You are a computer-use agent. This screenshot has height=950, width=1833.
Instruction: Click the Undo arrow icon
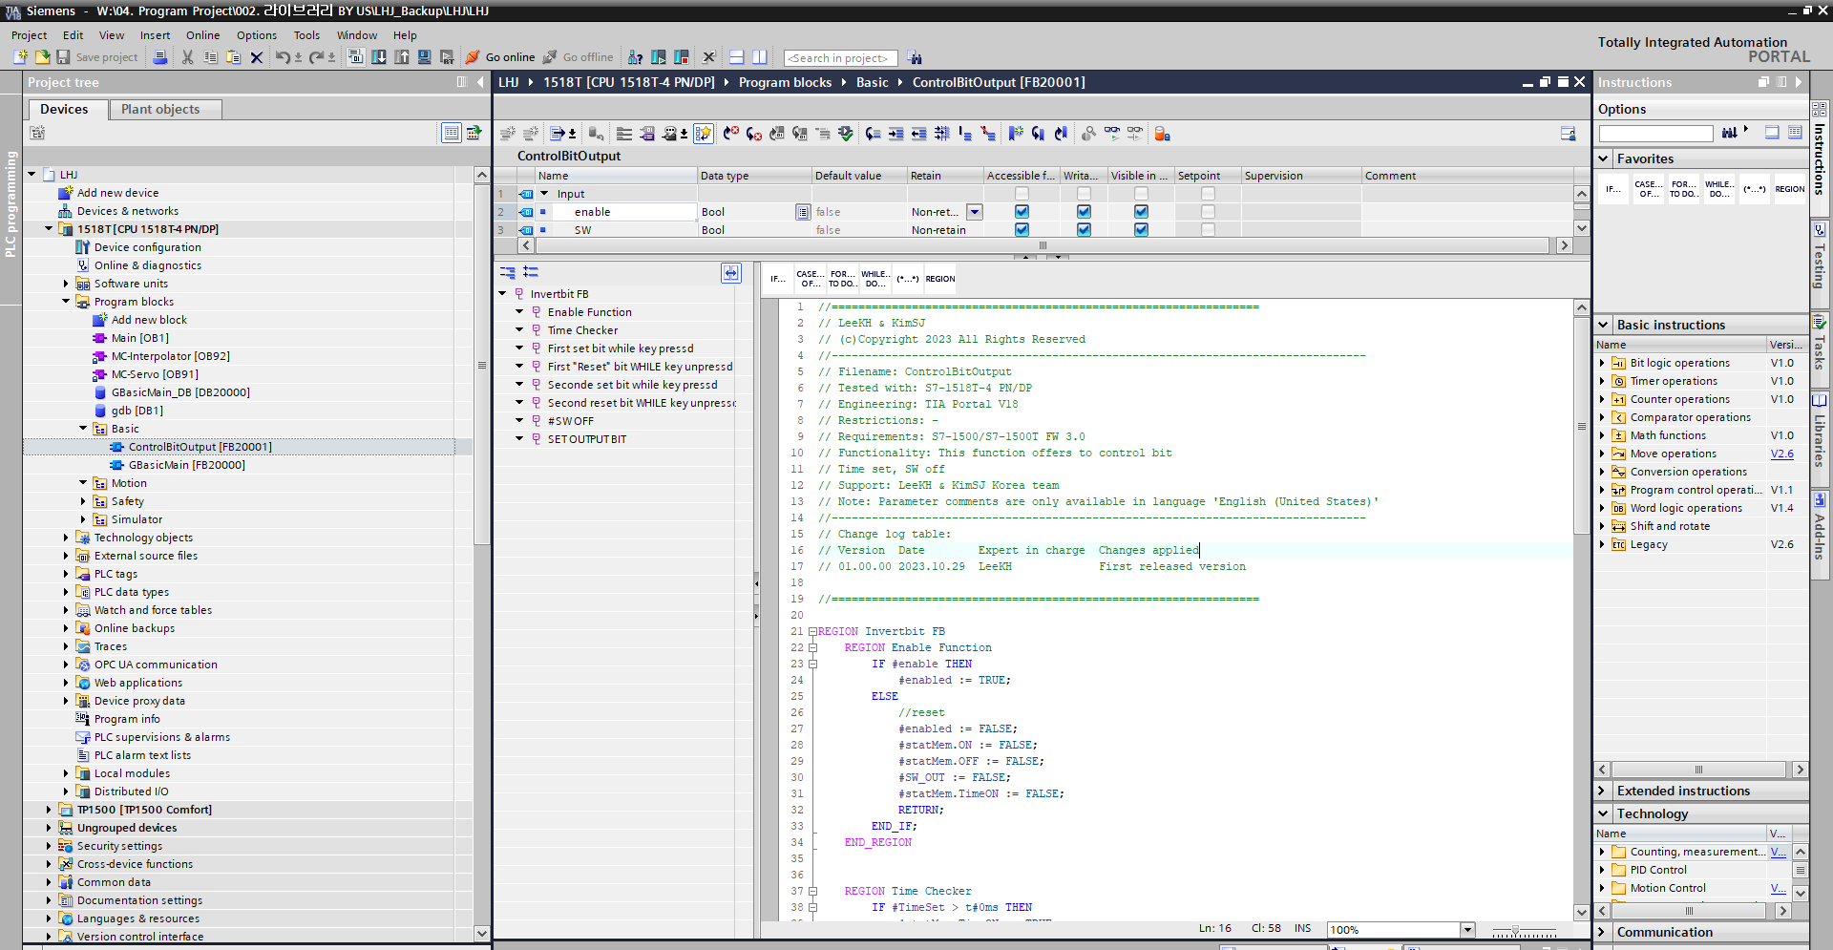(x=283, y=57)
